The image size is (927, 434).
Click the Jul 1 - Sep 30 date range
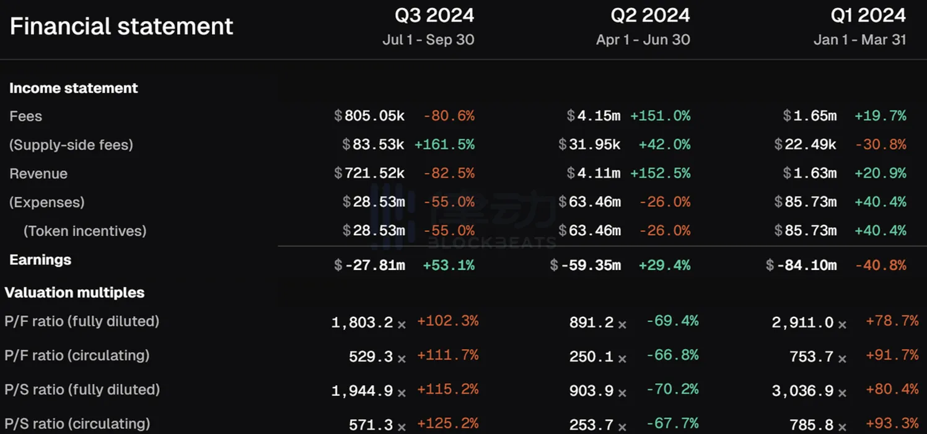tap(428, 40)
